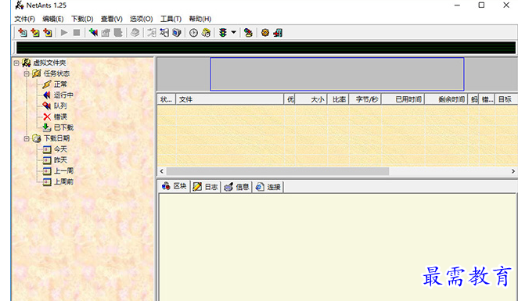518x301 pixels.
Task: Click the Stop (square) toolbar button
Action: [x=77, y=33]
